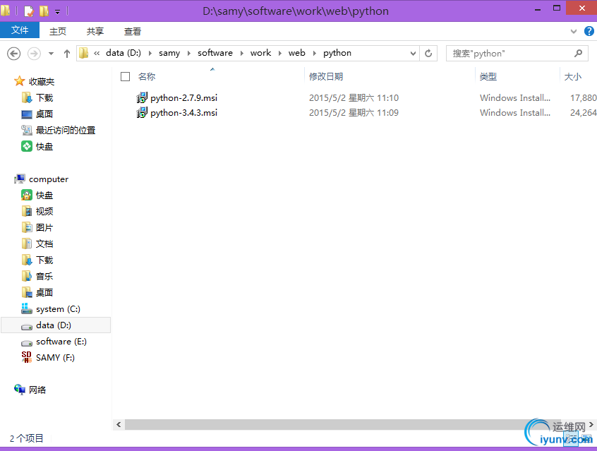This screenshot has width=597, height=451.
Task: Open recent locations dropdown arrow
Action: coord(51,54)
